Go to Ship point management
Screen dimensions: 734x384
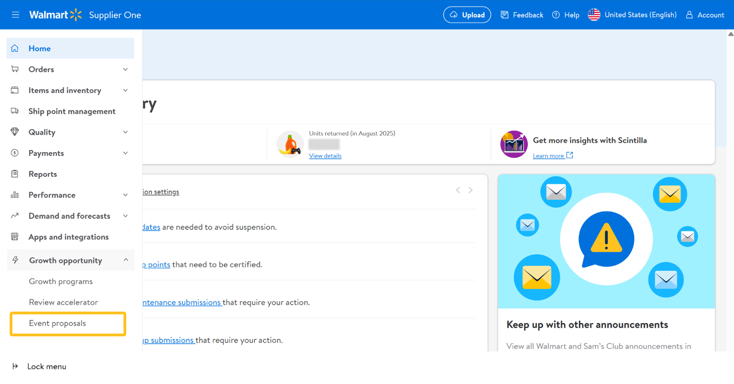coord(72,111)
